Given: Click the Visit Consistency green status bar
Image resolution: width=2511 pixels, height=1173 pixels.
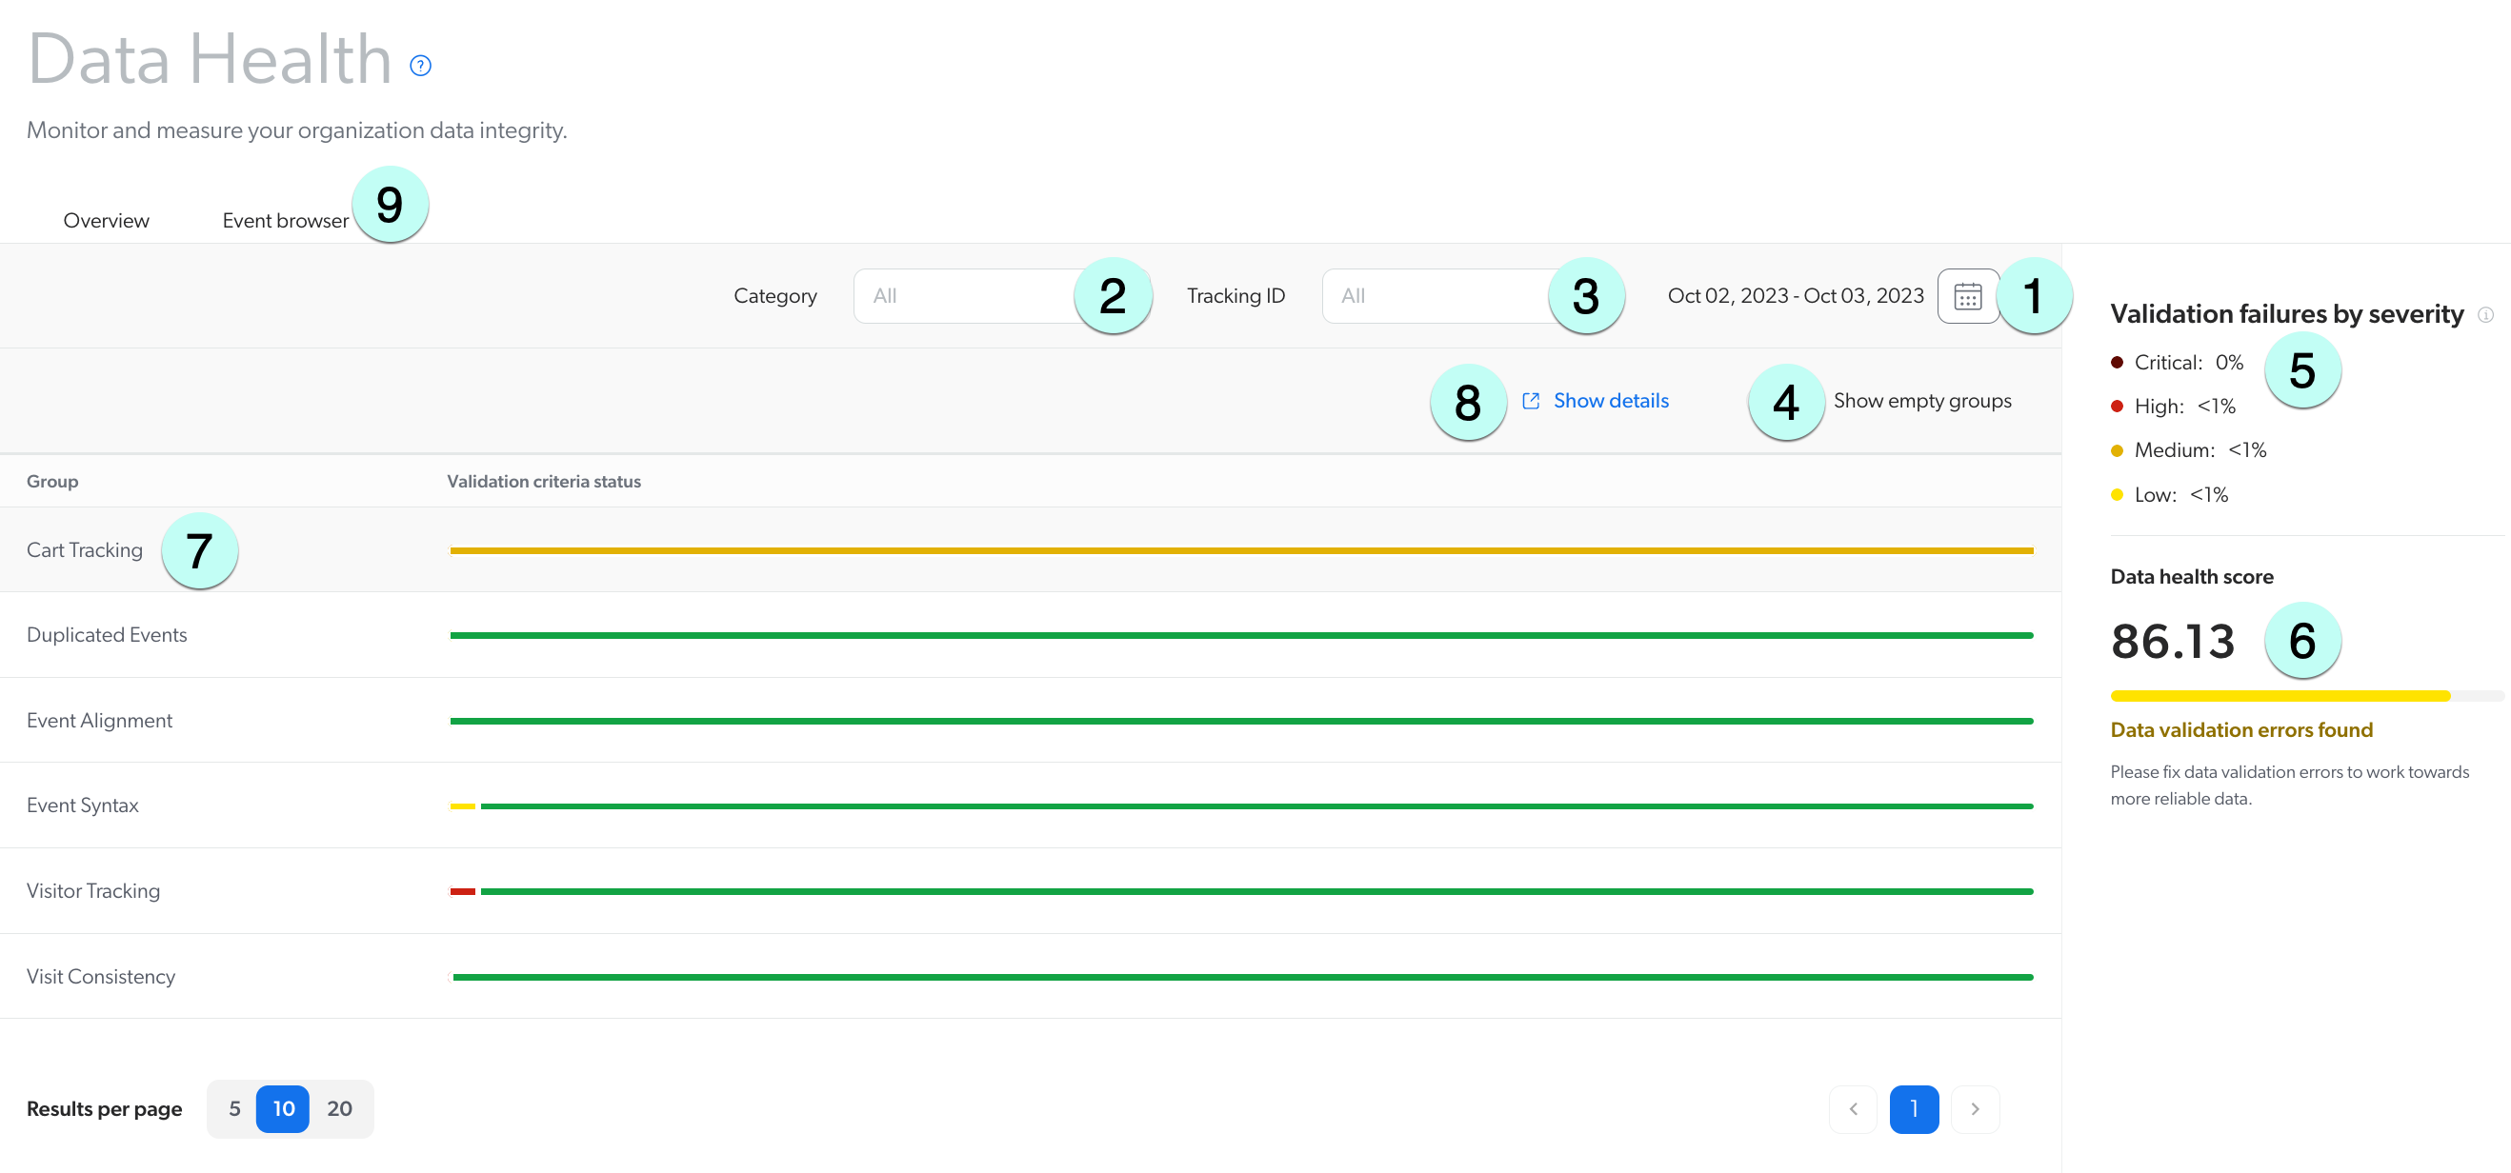Looking at the screenshot, I should [1242, 976].
